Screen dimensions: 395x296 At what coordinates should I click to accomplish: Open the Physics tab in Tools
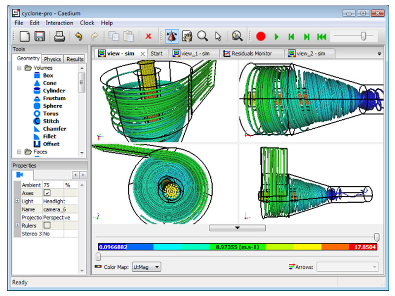click(53, 59)
